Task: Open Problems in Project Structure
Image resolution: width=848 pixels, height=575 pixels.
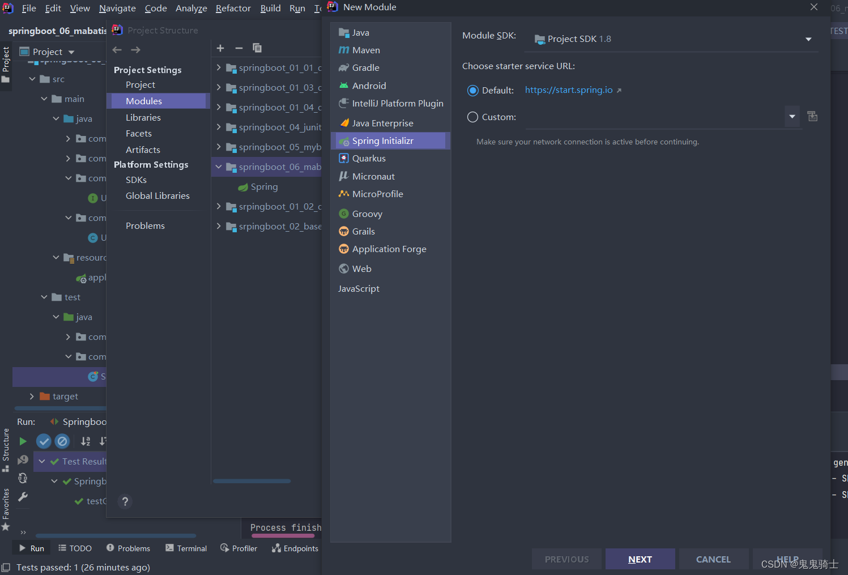Action: click(x=145, y=225)
